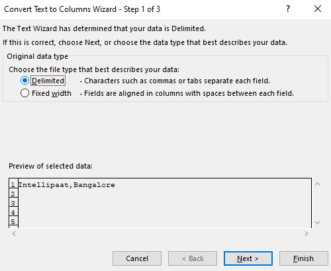Close the Convert Text to Columns Wizard
This screenshot has height=271, width=331.
tap(318, 9)
